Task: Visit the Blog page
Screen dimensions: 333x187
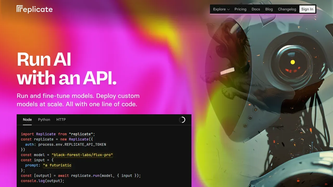Action: pos(269,9)
